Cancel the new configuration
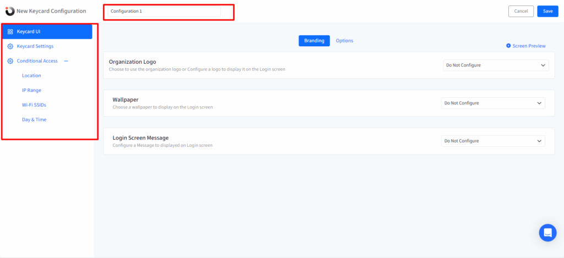The image size is (564, 258). tap(520, 11)
